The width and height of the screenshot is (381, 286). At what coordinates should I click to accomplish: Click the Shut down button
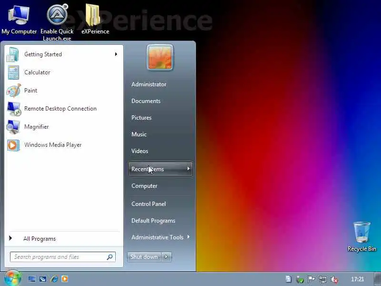click(144, 257)
